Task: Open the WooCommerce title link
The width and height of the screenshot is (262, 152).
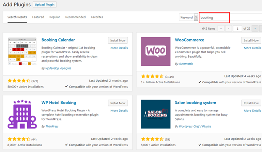Action: point(189,40)
